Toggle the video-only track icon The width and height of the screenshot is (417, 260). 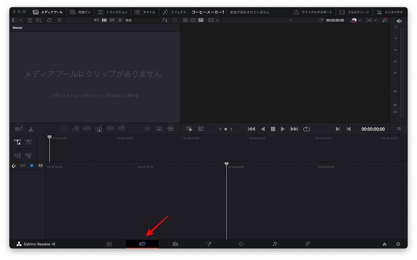click(18, 155)
